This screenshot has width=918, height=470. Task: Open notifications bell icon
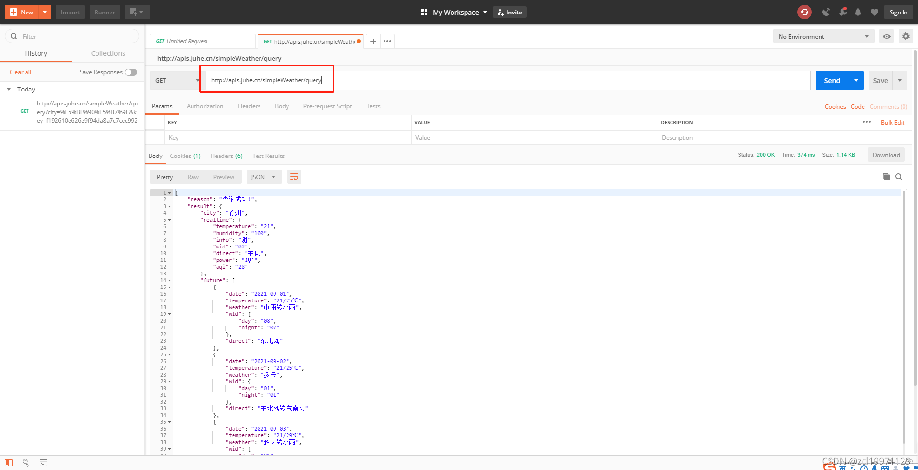point(858,12)
